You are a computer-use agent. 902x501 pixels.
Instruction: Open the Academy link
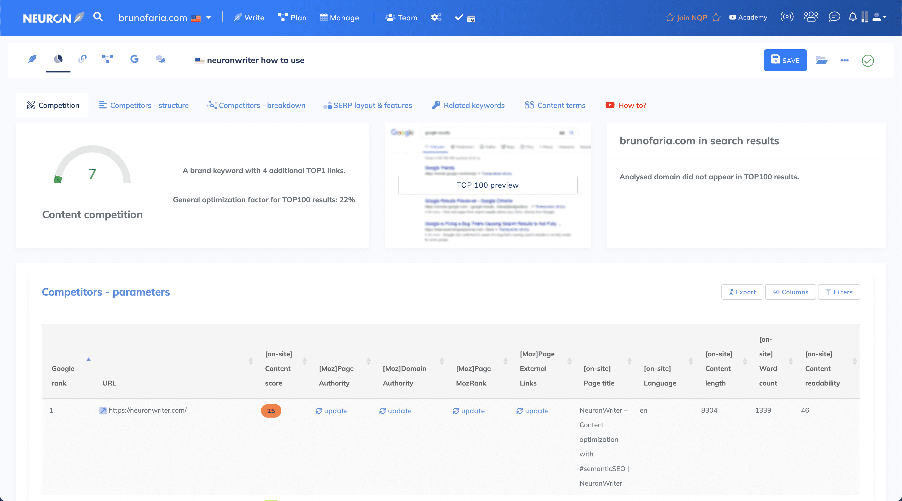tap(748, 17)
